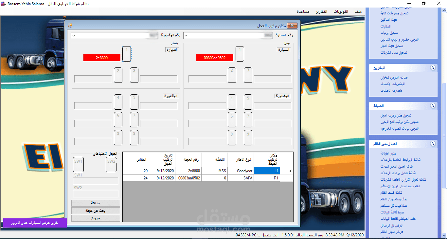Screen dimensions: 447x239
Task: Collapse the المخزون sidebar section
Action: point(433,68)
